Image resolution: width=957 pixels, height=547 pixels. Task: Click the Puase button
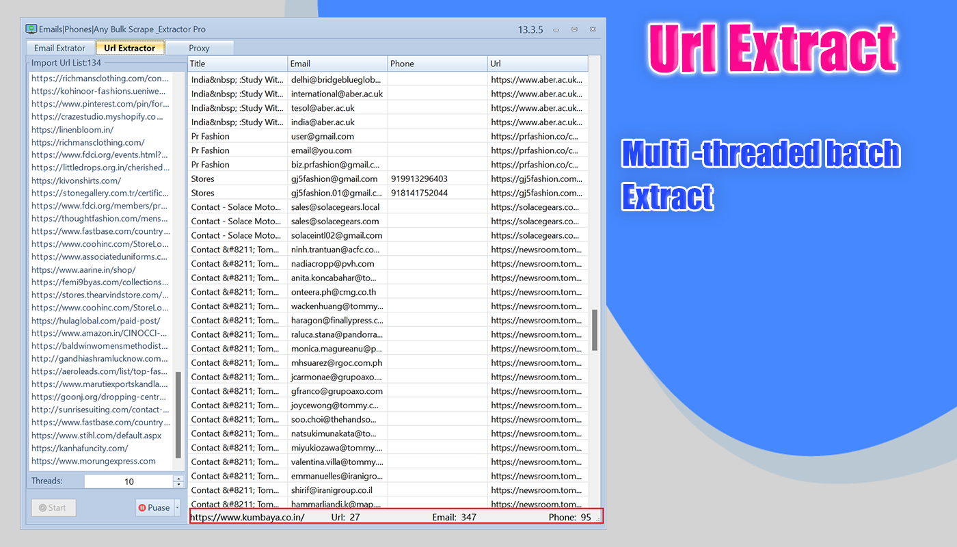coord(154,508)
